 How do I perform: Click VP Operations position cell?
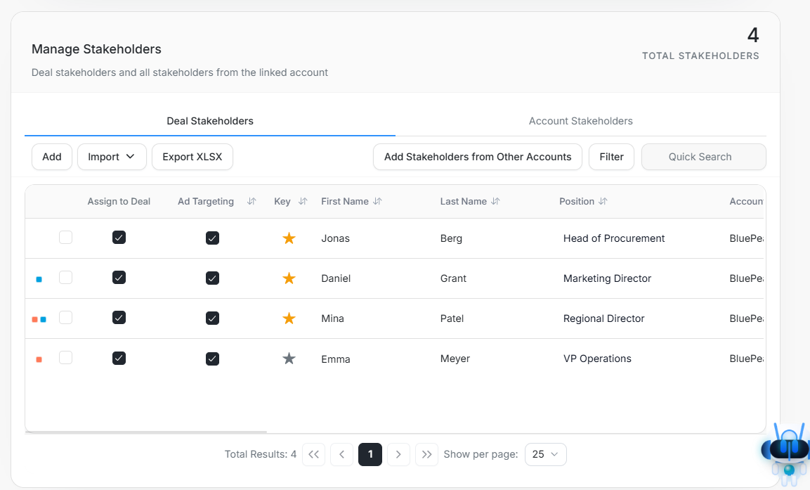pos(597,359)
